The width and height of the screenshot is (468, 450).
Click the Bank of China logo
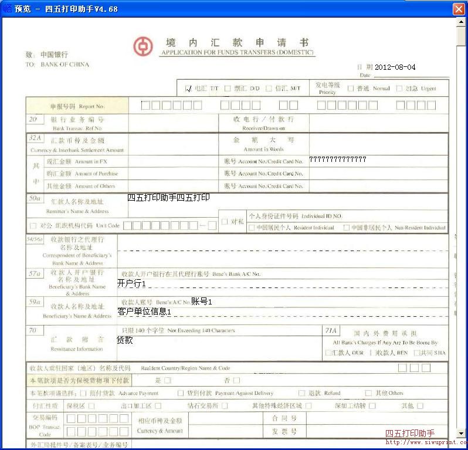pyautogui.click(x=143, y=46)
